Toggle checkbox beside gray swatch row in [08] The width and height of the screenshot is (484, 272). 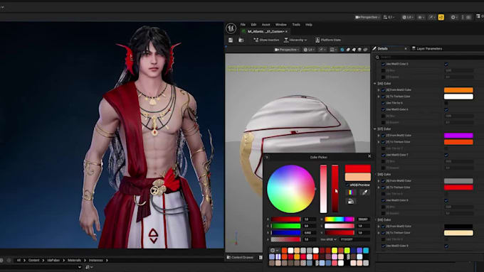pyautogui.click(x=383, y=181)
